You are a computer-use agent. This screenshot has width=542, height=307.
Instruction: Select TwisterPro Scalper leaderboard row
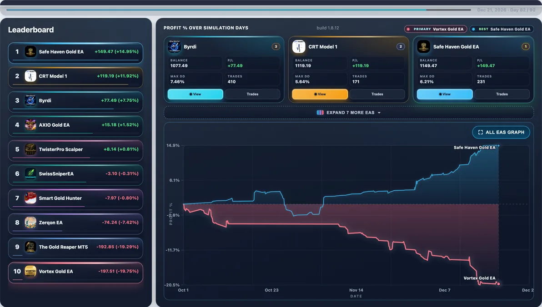[x=75, y=151]
